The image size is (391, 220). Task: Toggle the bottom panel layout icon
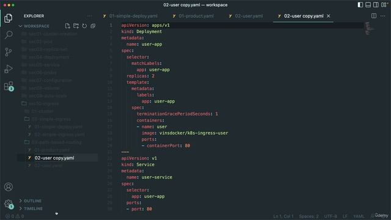point(368,5)
